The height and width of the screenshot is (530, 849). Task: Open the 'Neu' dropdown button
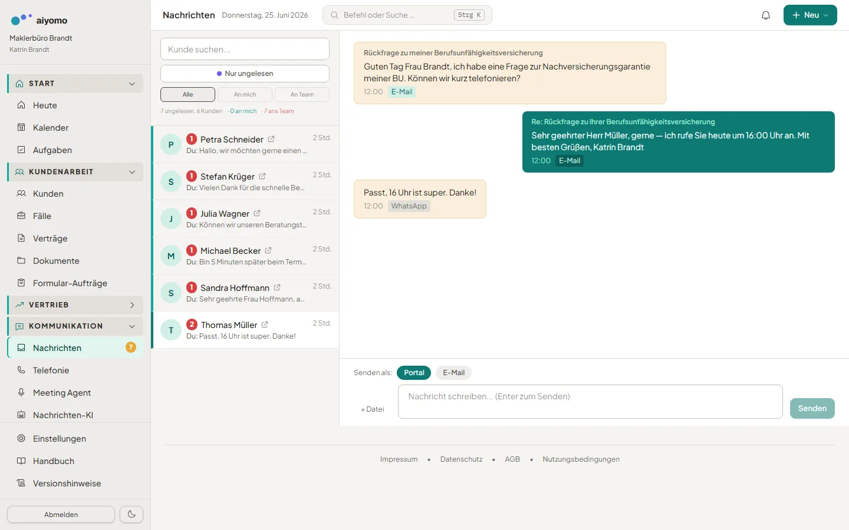point(810,15)
